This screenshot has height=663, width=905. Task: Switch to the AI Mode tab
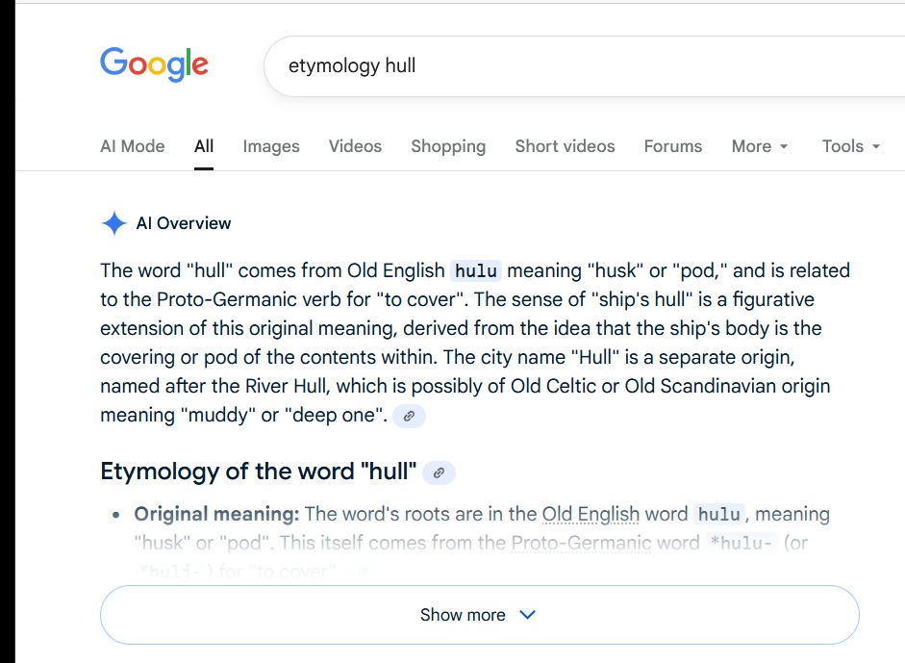[x=132, y=146]
